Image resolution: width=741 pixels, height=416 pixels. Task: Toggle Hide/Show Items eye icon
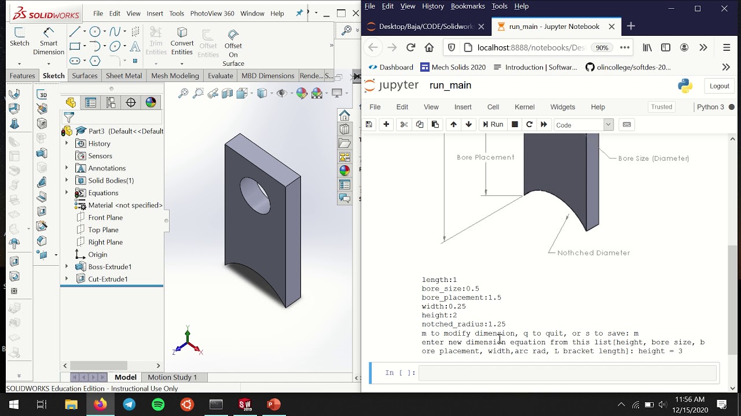click(281, 93)
